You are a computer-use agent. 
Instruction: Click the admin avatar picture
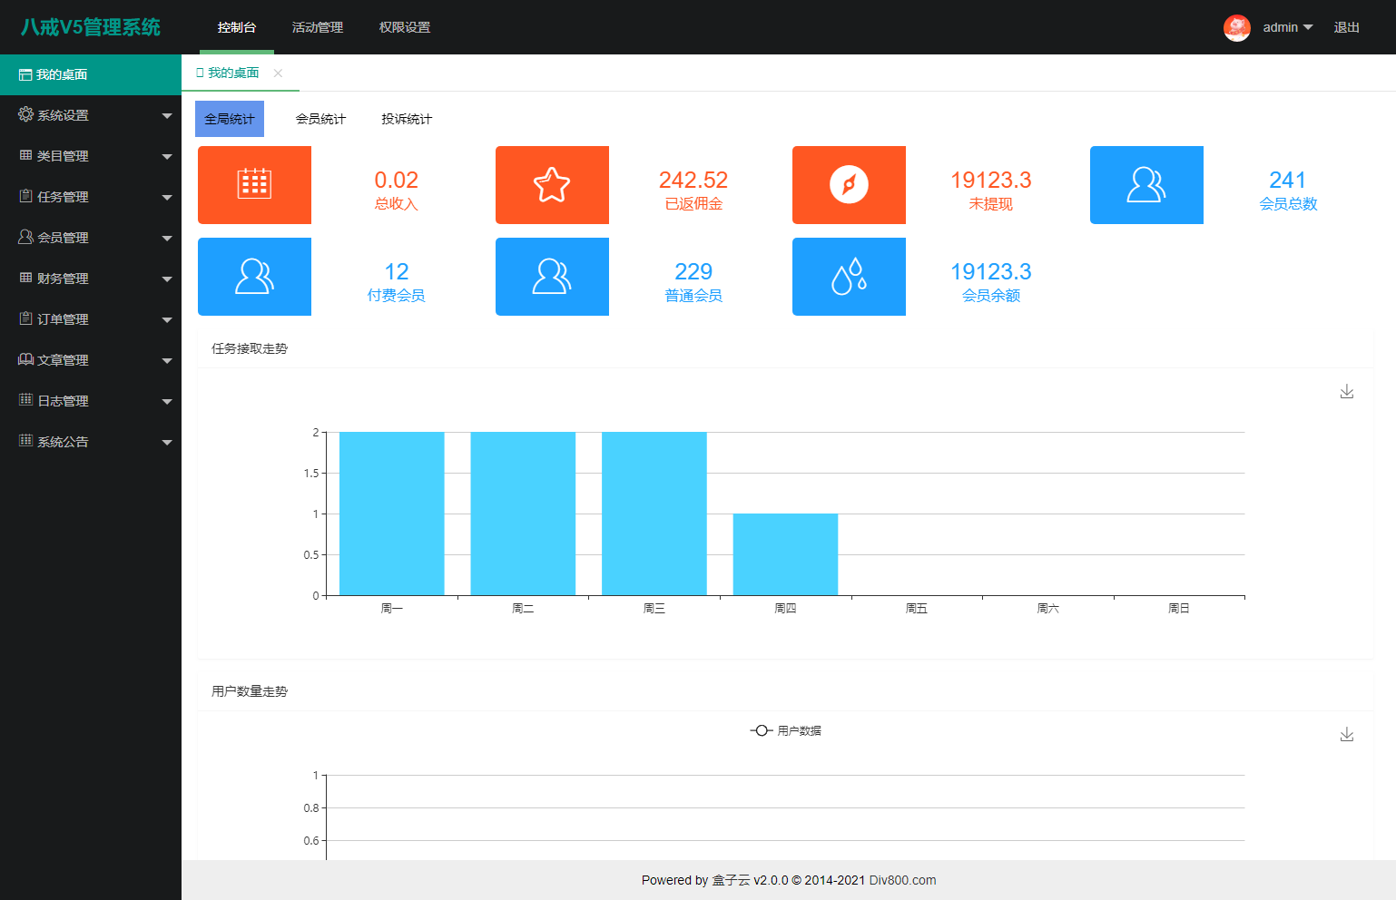coord(1236,27)
